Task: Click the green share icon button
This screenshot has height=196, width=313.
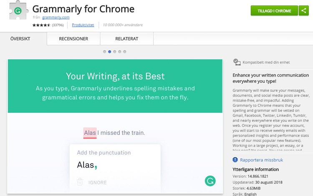Action: [304, 11]
